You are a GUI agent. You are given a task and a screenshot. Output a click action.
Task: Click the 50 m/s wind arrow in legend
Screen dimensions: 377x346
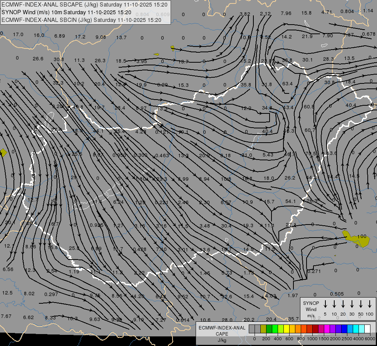(x=361, y=304)
